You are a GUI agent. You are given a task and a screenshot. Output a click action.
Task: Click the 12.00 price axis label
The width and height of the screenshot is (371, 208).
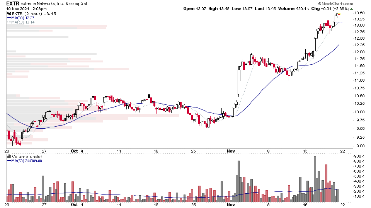pos(359,52)
